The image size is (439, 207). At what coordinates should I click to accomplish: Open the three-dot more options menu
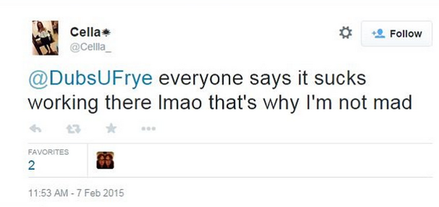pyautogui.click(x=149, y=129)
